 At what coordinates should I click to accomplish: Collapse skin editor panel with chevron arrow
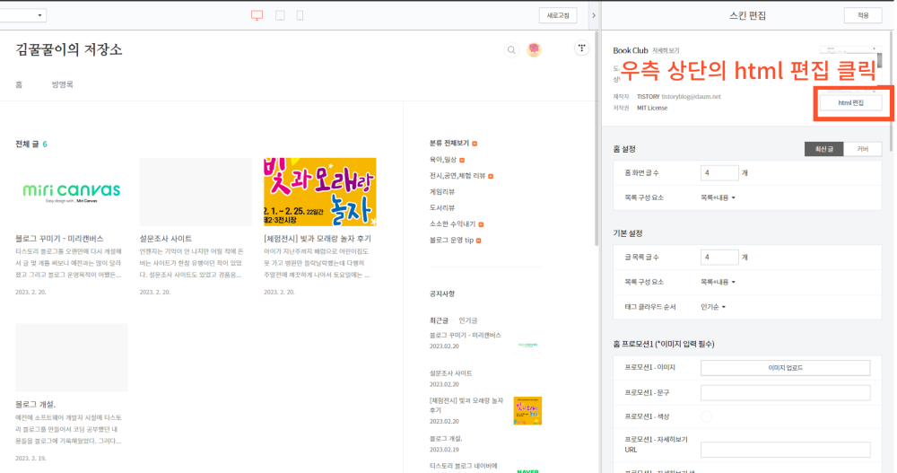(593, 15)
